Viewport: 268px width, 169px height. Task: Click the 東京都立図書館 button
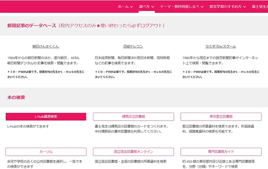221,117
